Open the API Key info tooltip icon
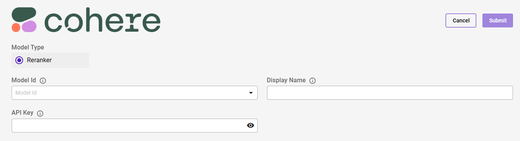 pos(40,114)
